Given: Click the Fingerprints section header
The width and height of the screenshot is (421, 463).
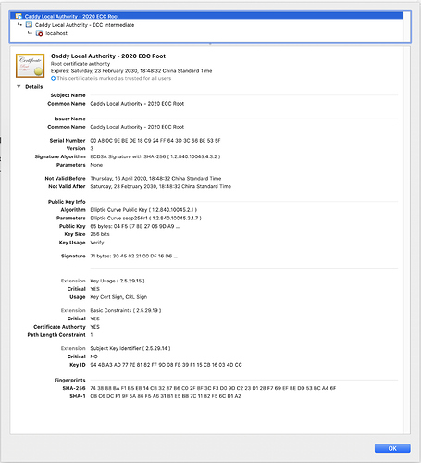Looking at the screenshot, I should pos(69,380).
